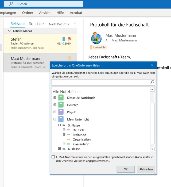Expand the 6. Klasse section group
Screen dimensions: 171x187
click(59, 149)
